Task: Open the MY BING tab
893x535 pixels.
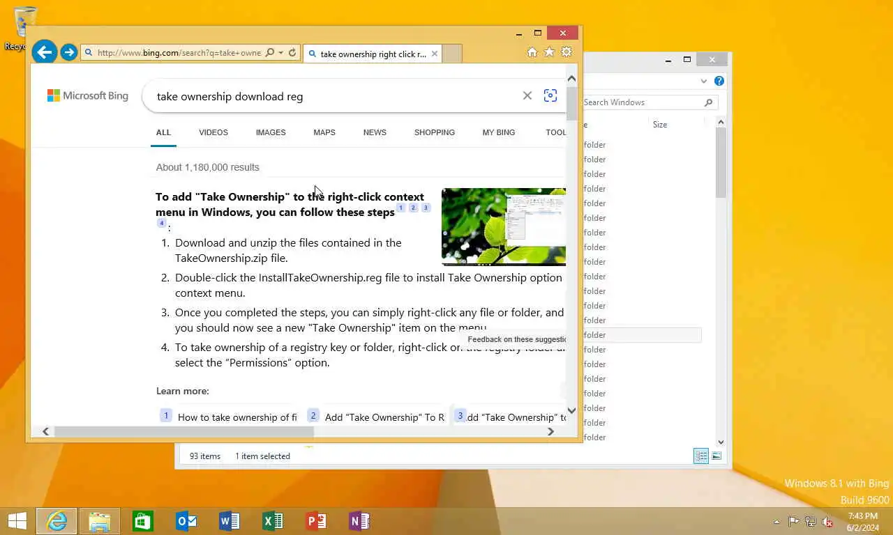Action: click(499, 132)
